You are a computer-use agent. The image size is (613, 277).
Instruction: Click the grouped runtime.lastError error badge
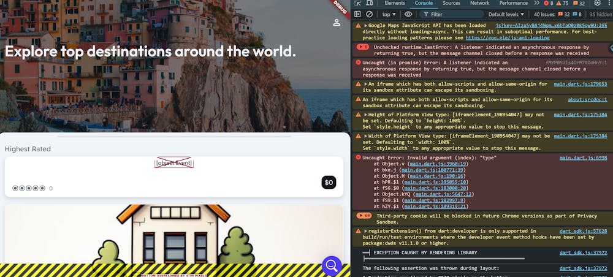(x=363, y=47)
